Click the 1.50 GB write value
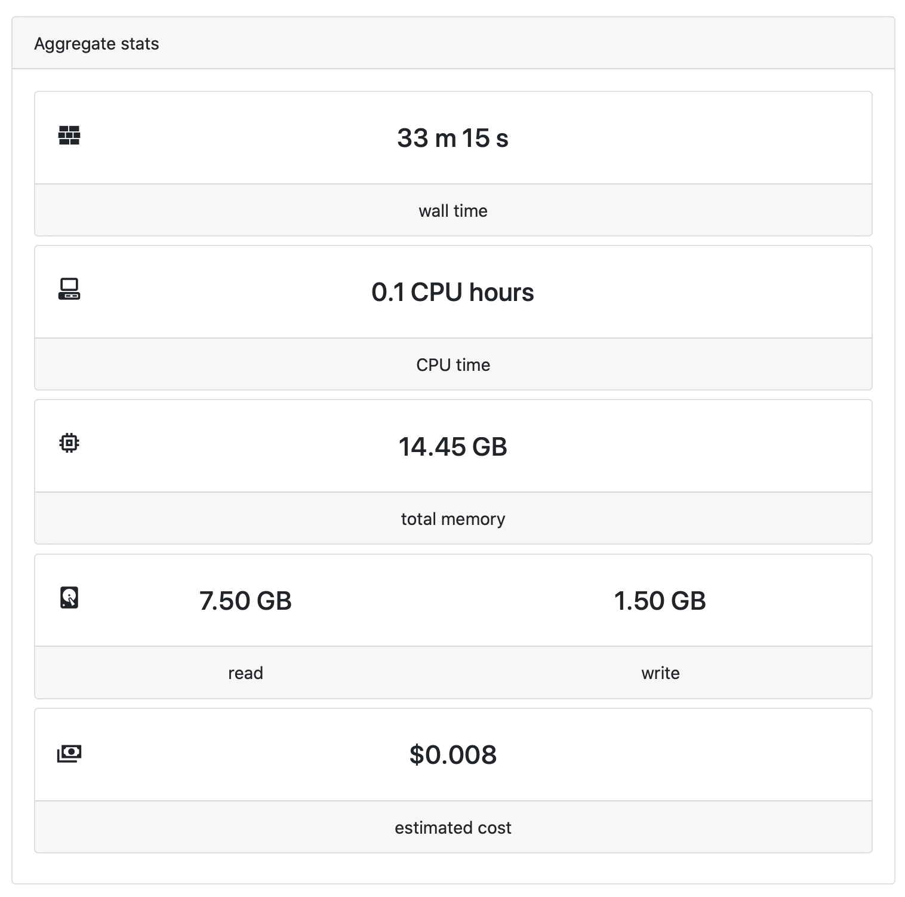This screenshot has height=897, width=905. click(x=660, y=601)
